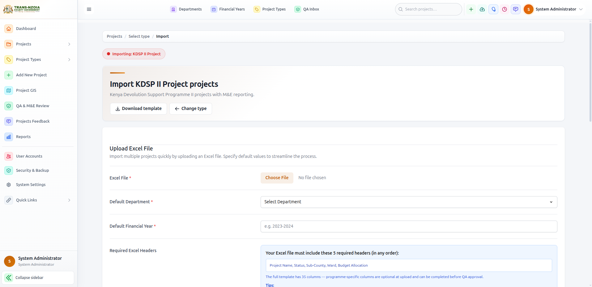592x287 pixels.
Task: Click the Import breadcrumb text
Action: [x=162, y=36]
